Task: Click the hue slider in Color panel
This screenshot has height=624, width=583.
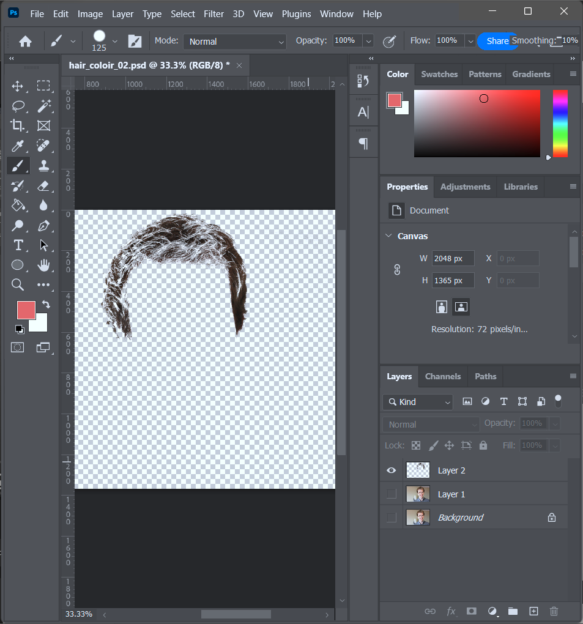Action: 560,124
